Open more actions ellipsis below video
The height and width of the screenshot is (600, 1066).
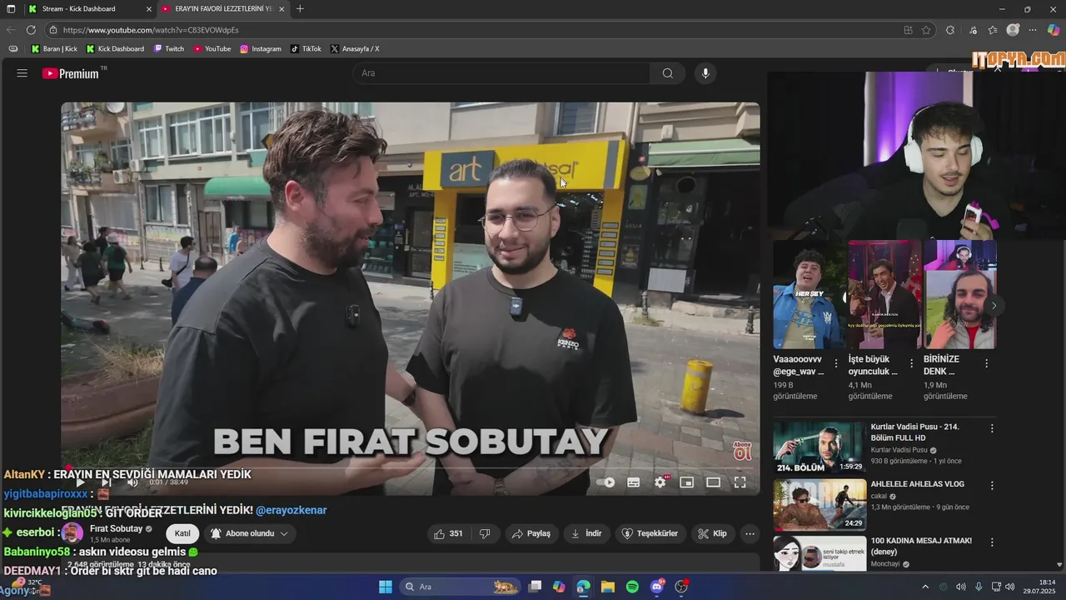click(x=750, y=533)
